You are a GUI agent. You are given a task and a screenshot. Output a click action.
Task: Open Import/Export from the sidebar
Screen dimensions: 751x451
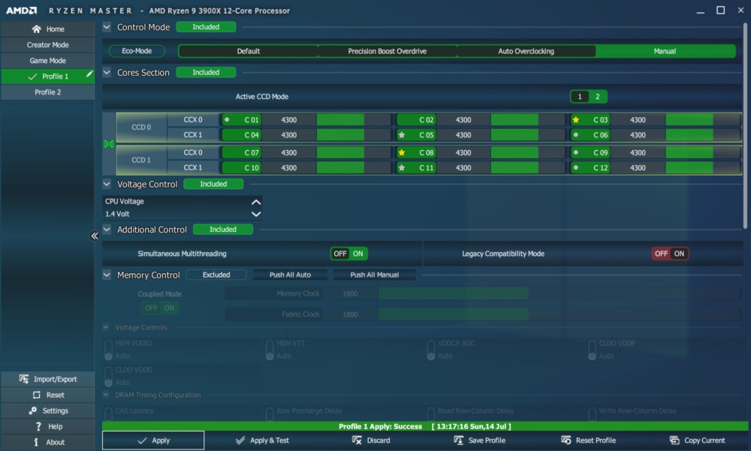[x=48, y=379]
